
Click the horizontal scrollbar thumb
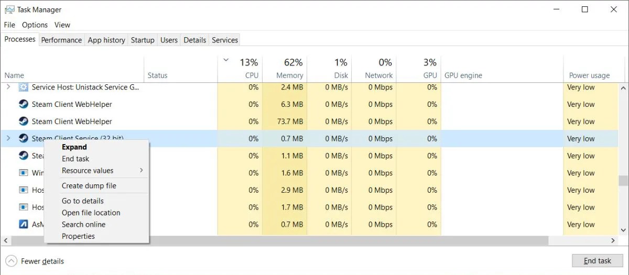coord(279,240)
